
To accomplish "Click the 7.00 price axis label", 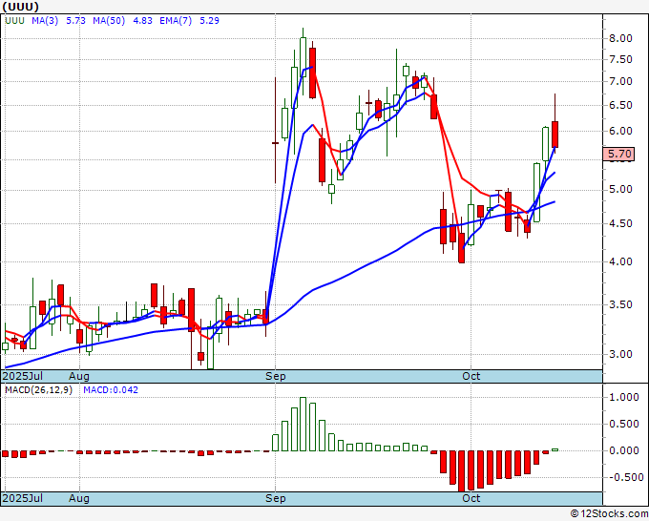I will coord(620,81).
